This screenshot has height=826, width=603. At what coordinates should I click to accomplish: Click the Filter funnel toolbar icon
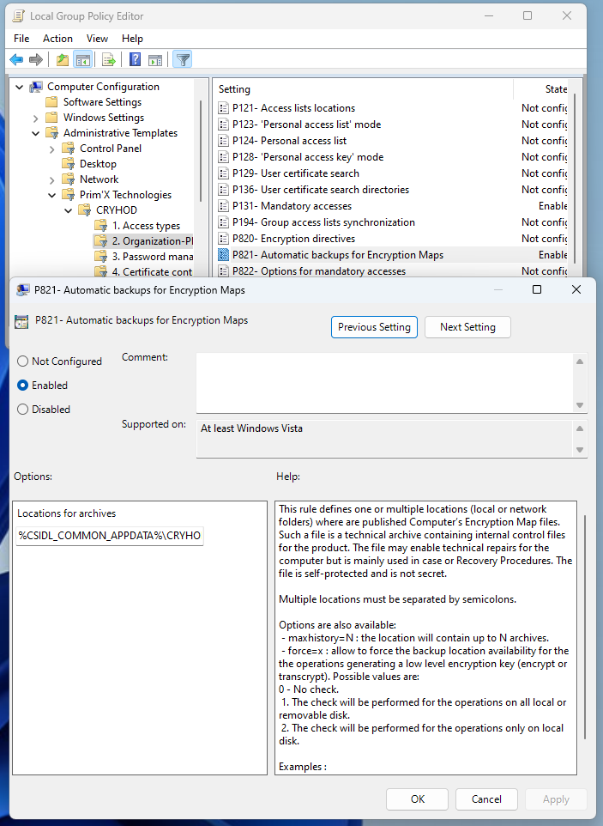click(x=182, y=59)
